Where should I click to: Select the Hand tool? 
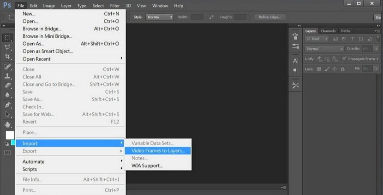(7, 125)
